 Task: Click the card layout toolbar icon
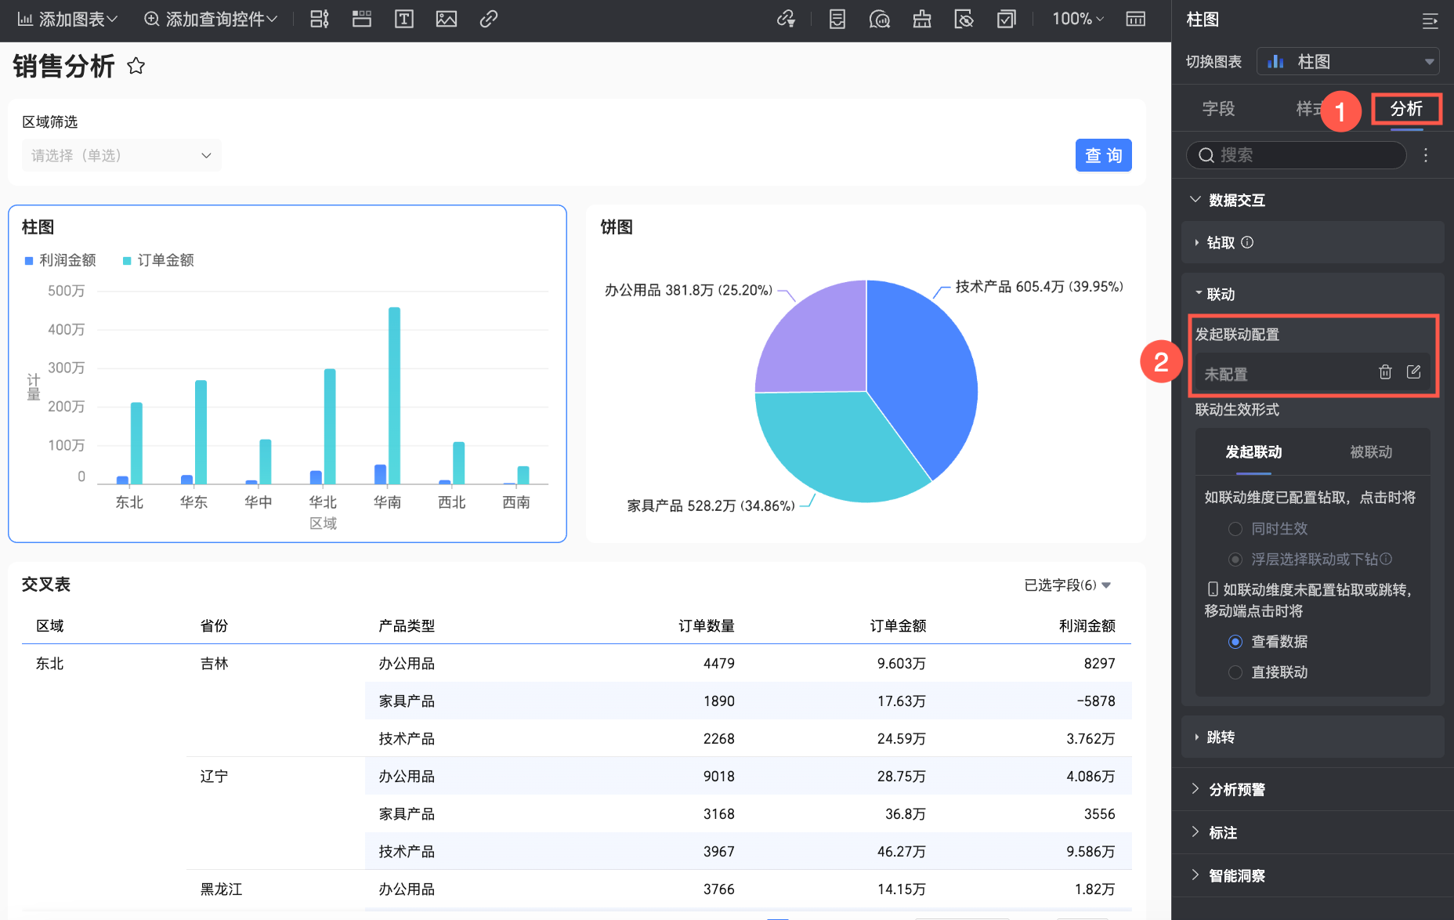(x=362, y=19)
